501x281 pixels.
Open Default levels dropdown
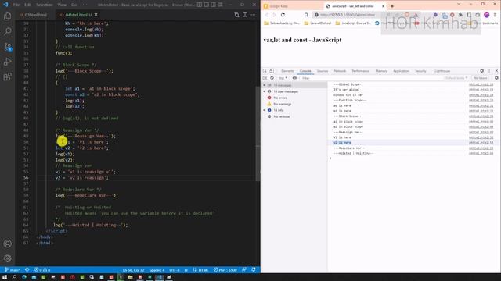pos(456,78)
